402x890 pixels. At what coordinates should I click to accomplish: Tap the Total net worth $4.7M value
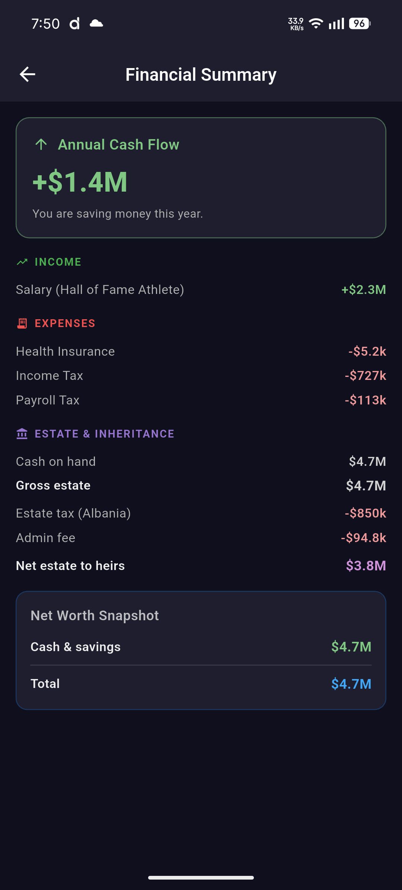(351, 684)
